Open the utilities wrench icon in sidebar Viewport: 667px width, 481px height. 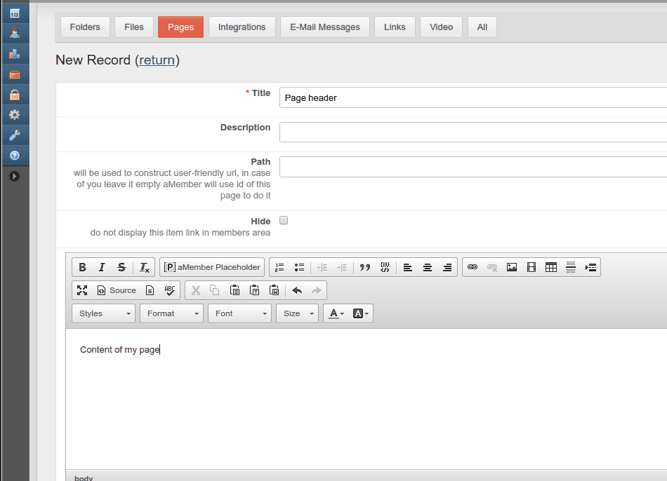point(15,135)
